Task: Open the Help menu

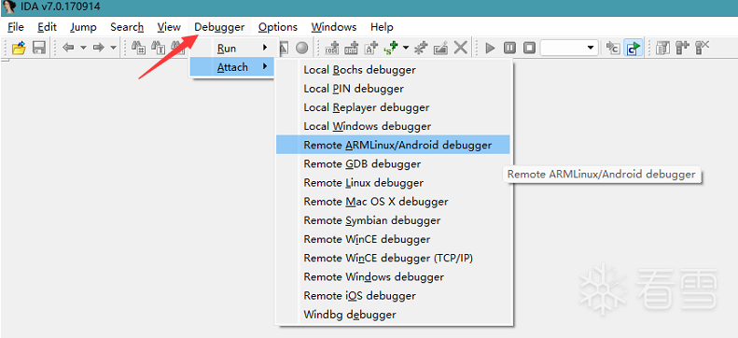Action: click(x=382, y=27)
